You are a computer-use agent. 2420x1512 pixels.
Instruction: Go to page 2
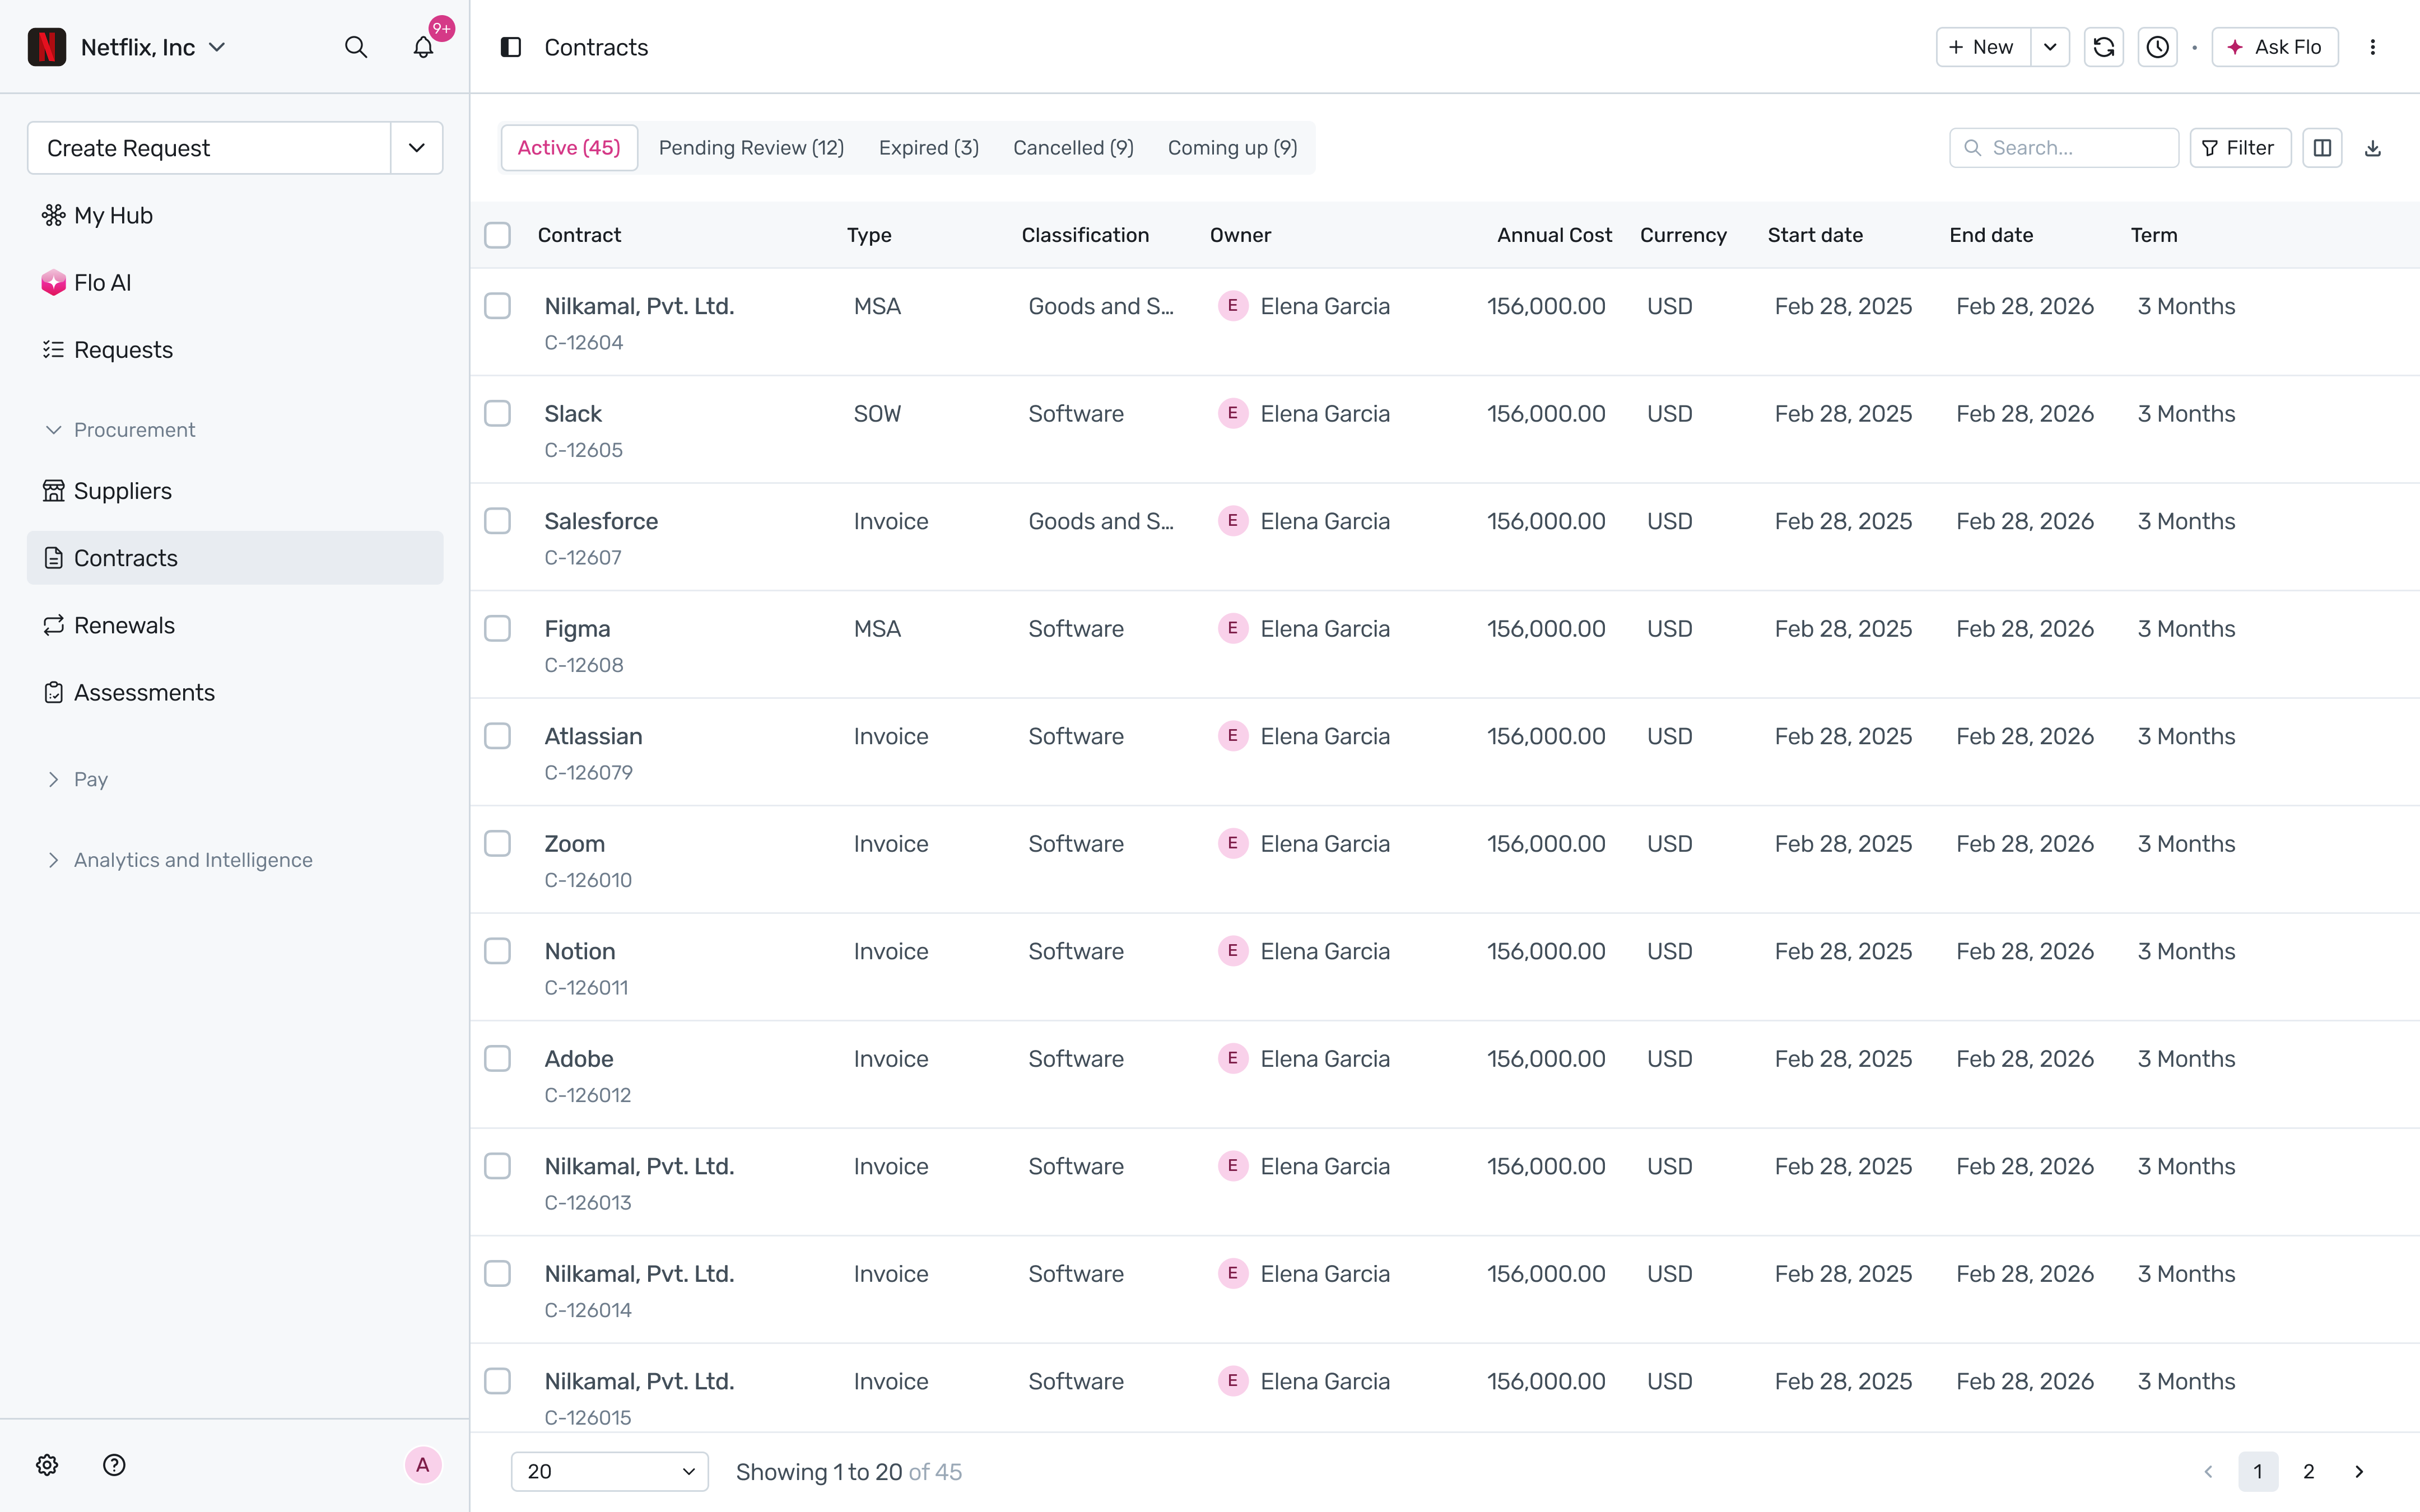click(2309, 1471)
